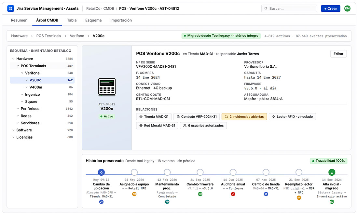
Task: Click POS Terminals in the path breadcrumb
Action: (48, 36)
